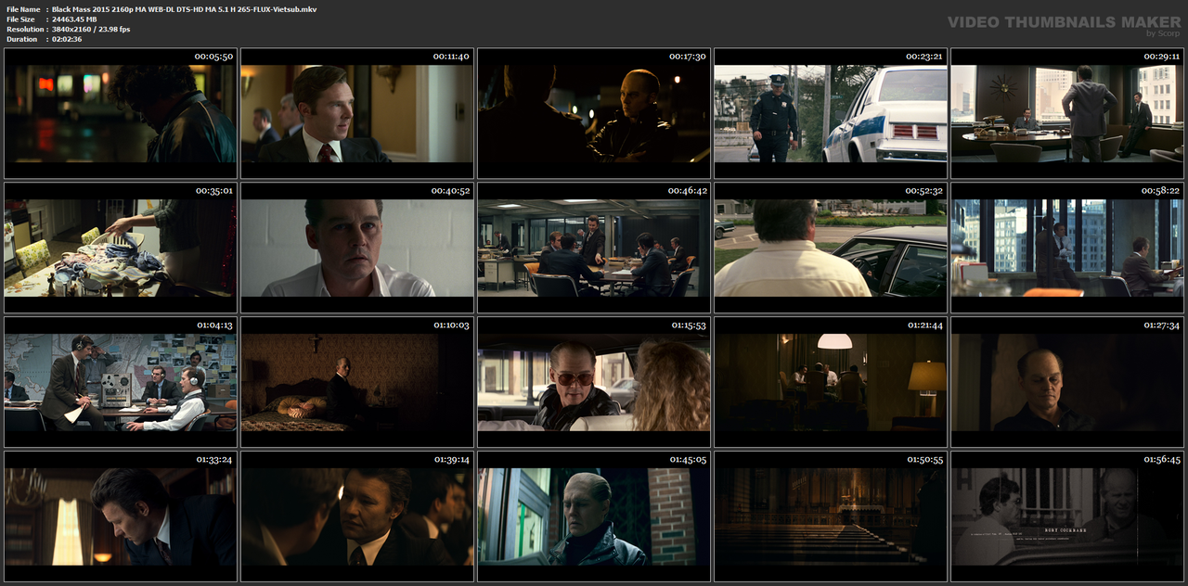Open the church interior frame at 01:50:55
The height and width of the screenshot is (586, 1188).
[831, 516]
